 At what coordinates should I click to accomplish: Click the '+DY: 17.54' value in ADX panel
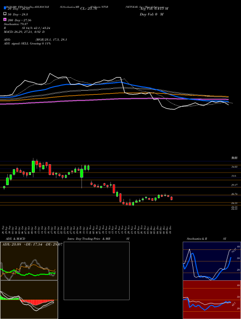(x=33, y=244)
